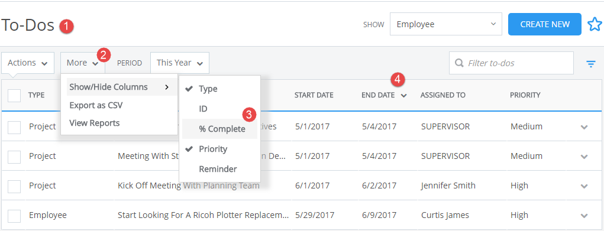Click the search magnifier icon

click(x=459, y=63)
